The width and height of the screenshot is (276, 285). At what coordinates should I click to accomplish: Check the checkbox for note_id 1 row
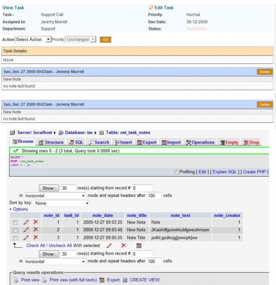(15, 223)
